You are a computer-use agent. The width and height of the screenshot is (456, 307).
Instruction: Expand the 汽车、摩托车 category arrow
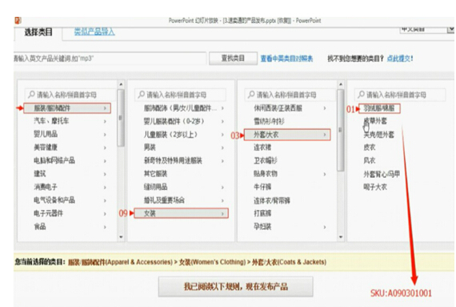click(105, 121)
